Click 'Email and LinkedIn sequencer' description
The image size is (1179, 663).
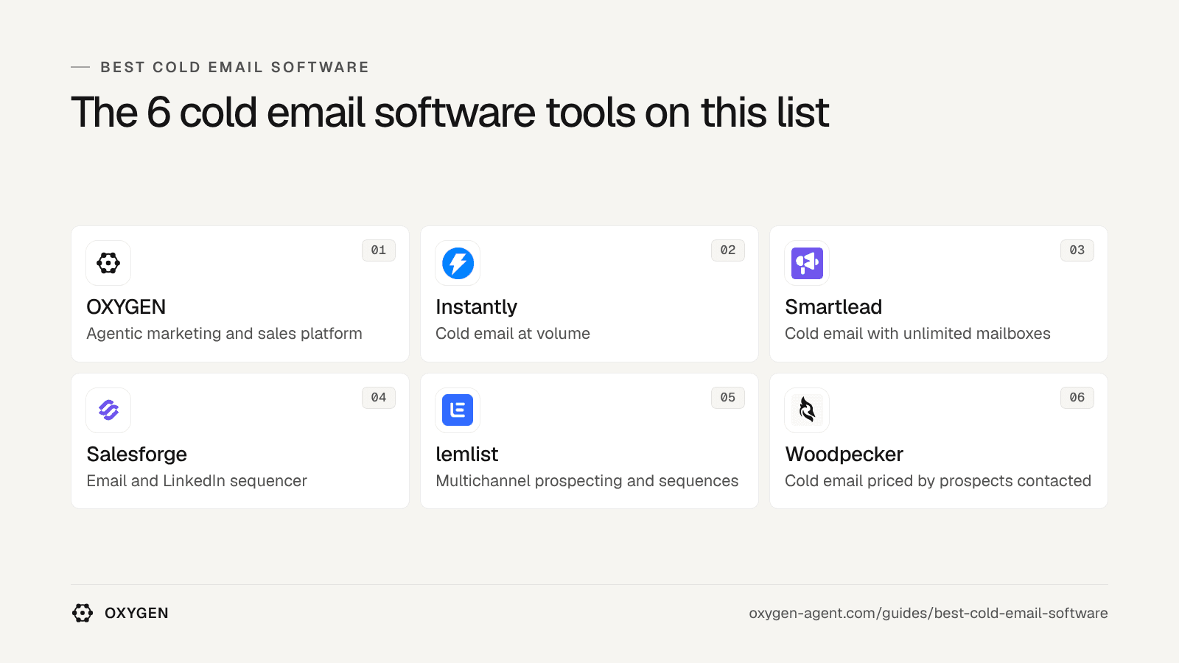(197, 481)
